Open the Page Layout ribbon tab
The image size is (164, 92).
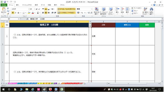pos(27,5)
